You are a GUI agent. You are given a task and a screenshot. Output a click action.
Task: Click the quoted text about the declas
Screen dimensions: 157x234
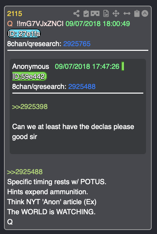tap(73, 132)
